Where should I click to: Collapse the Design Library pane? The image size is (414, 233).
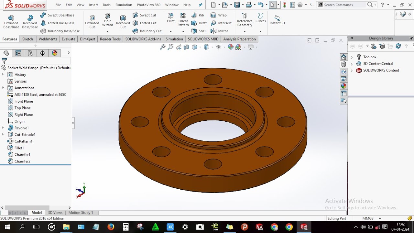[352, 38]
